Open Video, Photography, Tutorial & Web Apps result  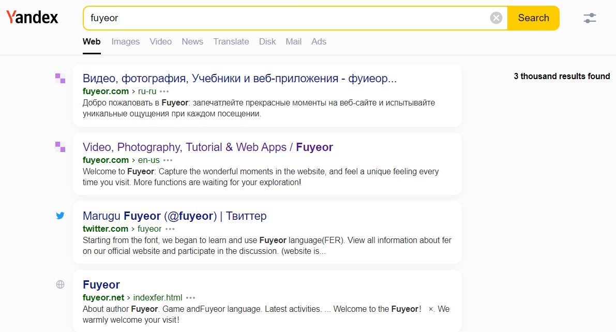(x=208, y=147)
